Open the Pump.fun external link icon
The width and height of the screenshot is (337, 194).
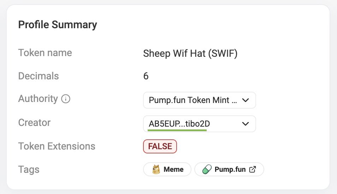pos(253,169)
